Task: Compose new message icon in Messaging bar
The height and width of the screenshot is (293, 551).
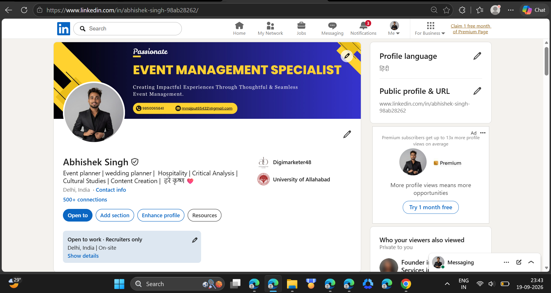Action: (x=519, y=262)
